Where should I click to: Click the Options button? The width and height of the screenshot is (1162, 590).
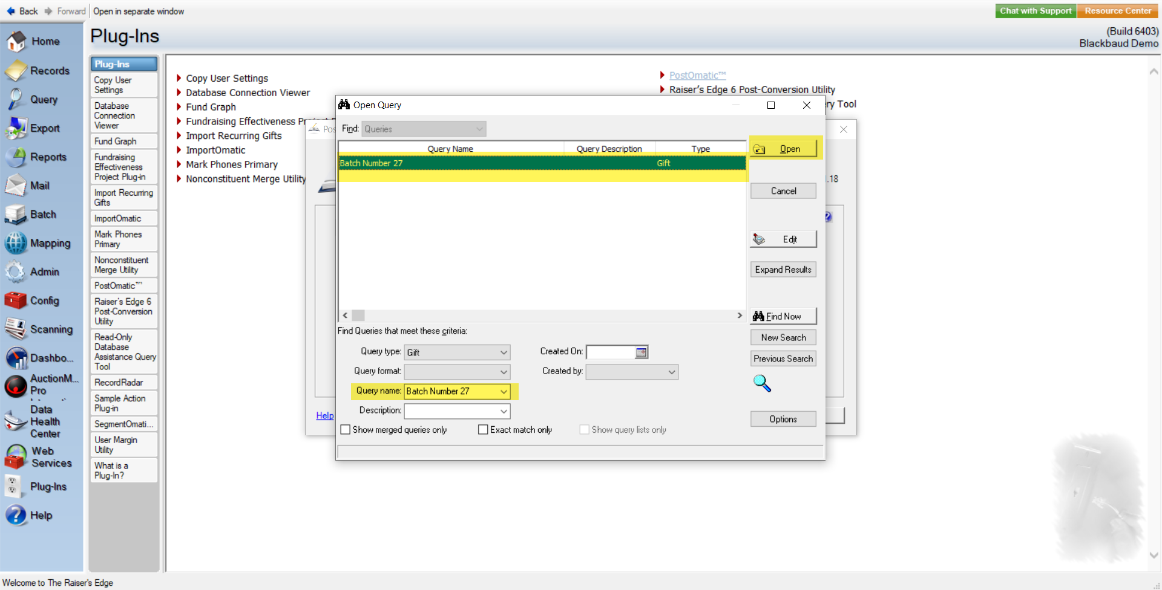coord(783,419)
